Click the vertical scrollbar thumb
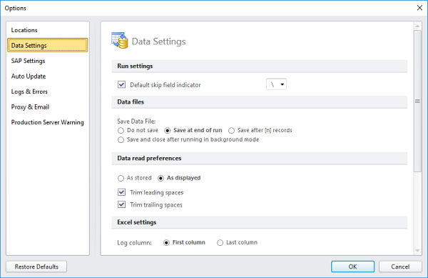Image resolution: width=428 pixels, height=278 pixels. pos(417,101)
